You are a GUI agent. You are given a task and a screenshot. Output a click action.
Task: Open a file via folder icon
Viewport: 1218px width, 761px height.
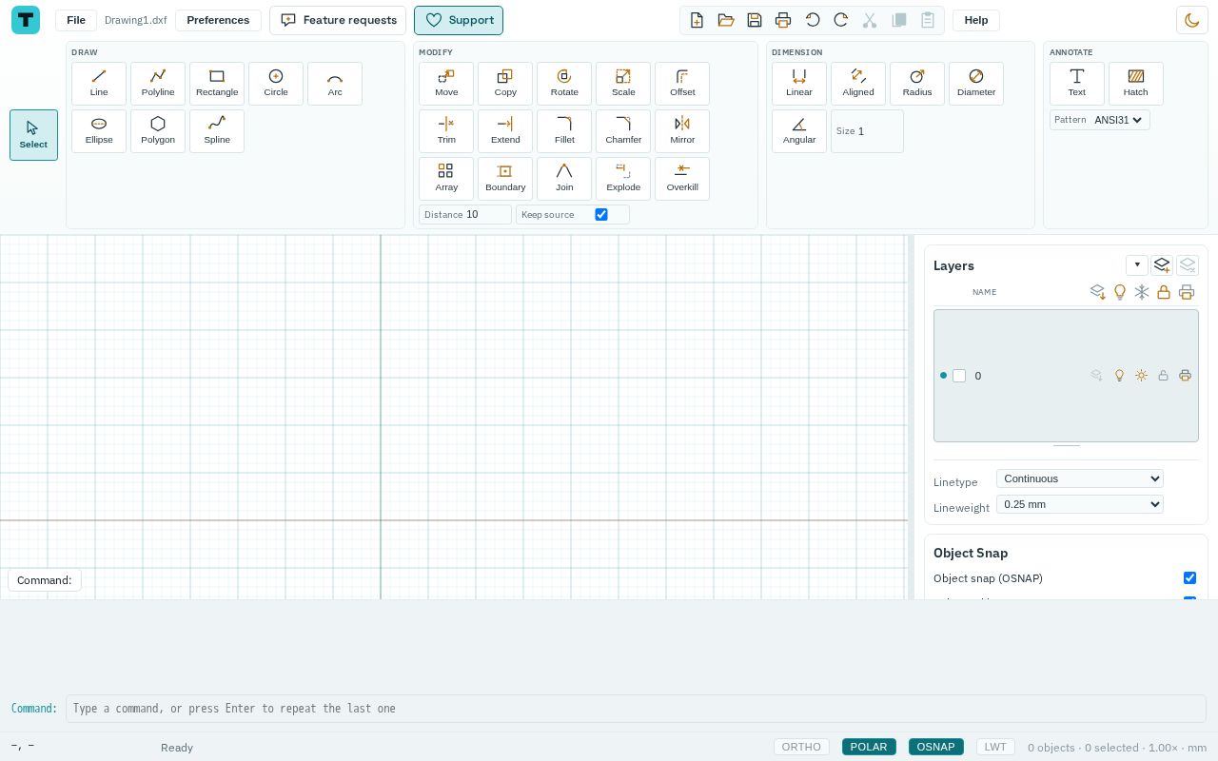(726, 20)
